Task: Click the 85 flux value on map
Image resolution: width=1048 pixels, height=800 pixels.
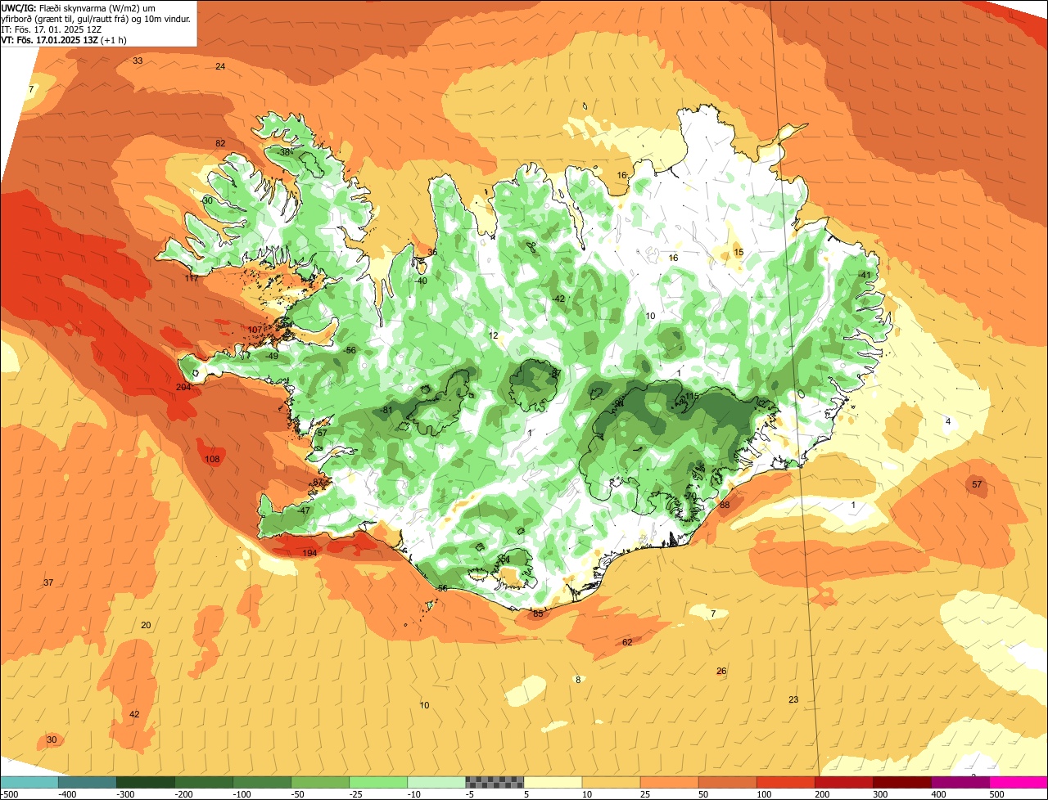Action: [538, 613]
